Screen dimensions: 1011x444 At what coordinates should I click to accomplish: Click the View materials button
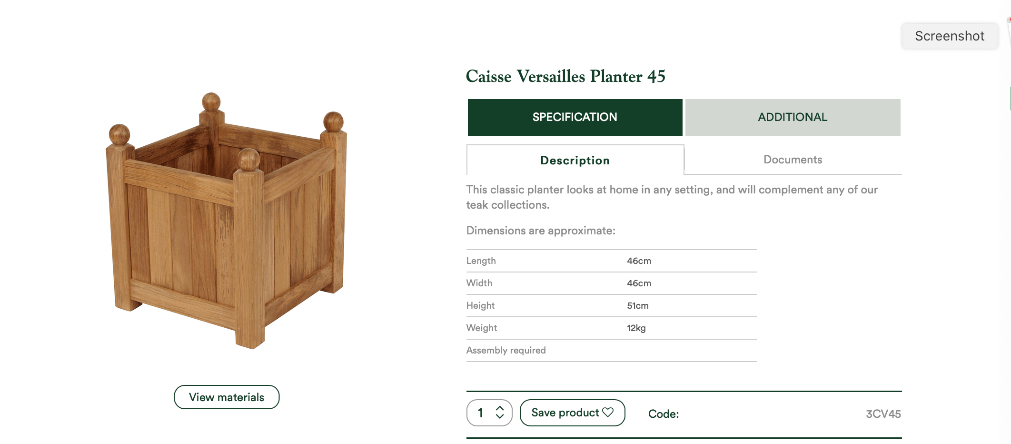(227, 397)
